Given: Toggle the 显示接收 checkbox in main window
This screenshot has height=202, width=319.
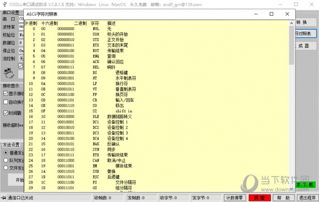Looking at the screenshot, I should click(5, 93).
